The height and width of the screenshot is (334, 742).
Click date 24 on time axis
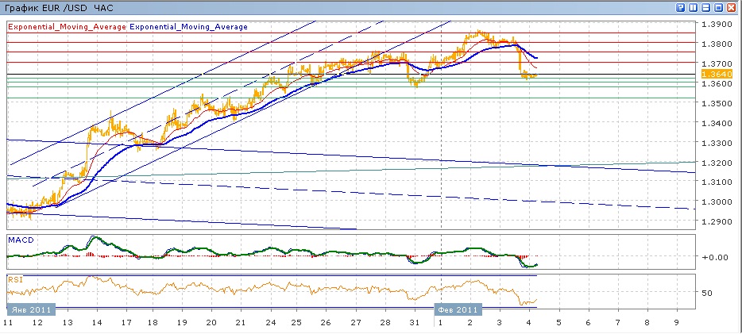click(271, 323)
